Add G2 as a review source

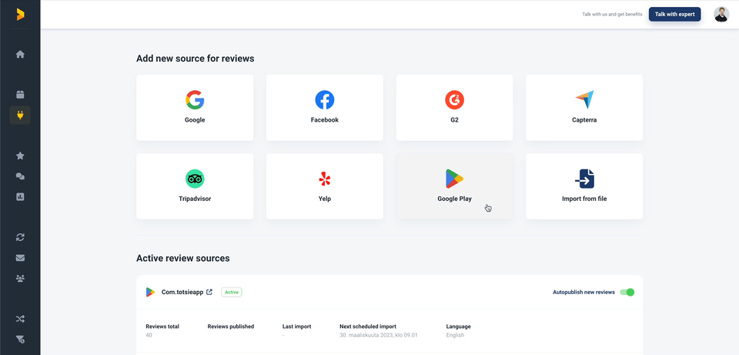[454, 108]
